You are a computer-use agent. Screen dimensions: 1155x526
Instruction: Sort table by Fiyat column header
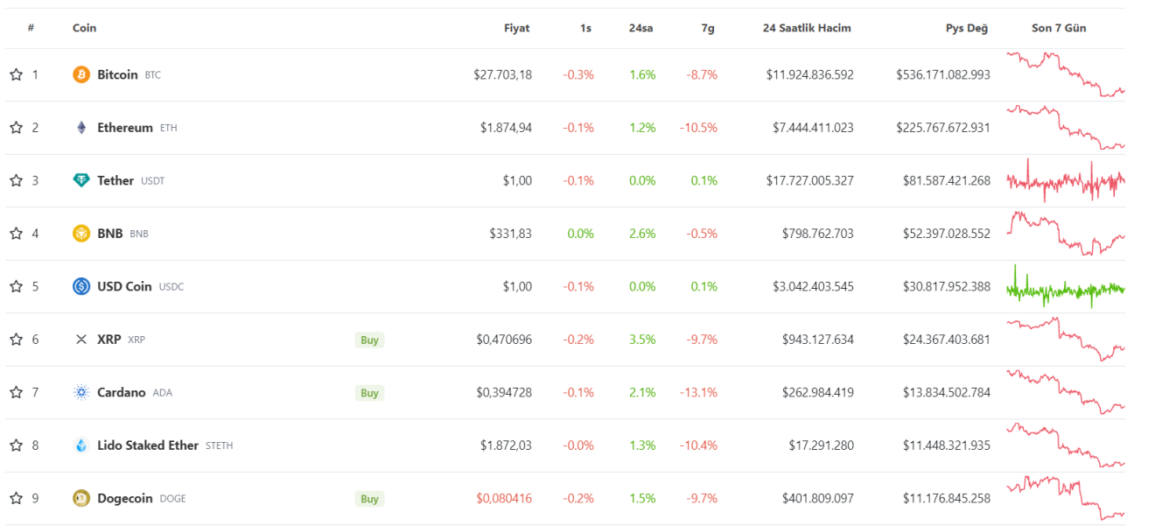516,28
